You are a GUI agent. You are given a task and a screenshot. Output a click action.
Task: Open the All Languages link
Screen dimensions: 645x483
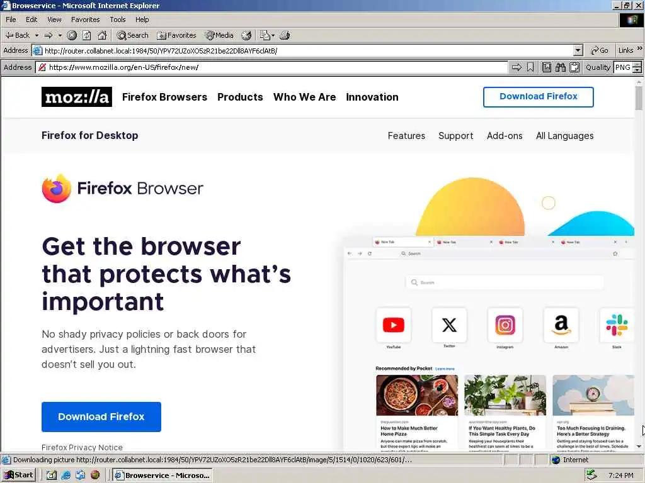coord(565,136)
